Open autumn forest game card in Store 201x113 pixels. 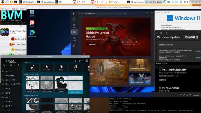click(x=108, y=72)
